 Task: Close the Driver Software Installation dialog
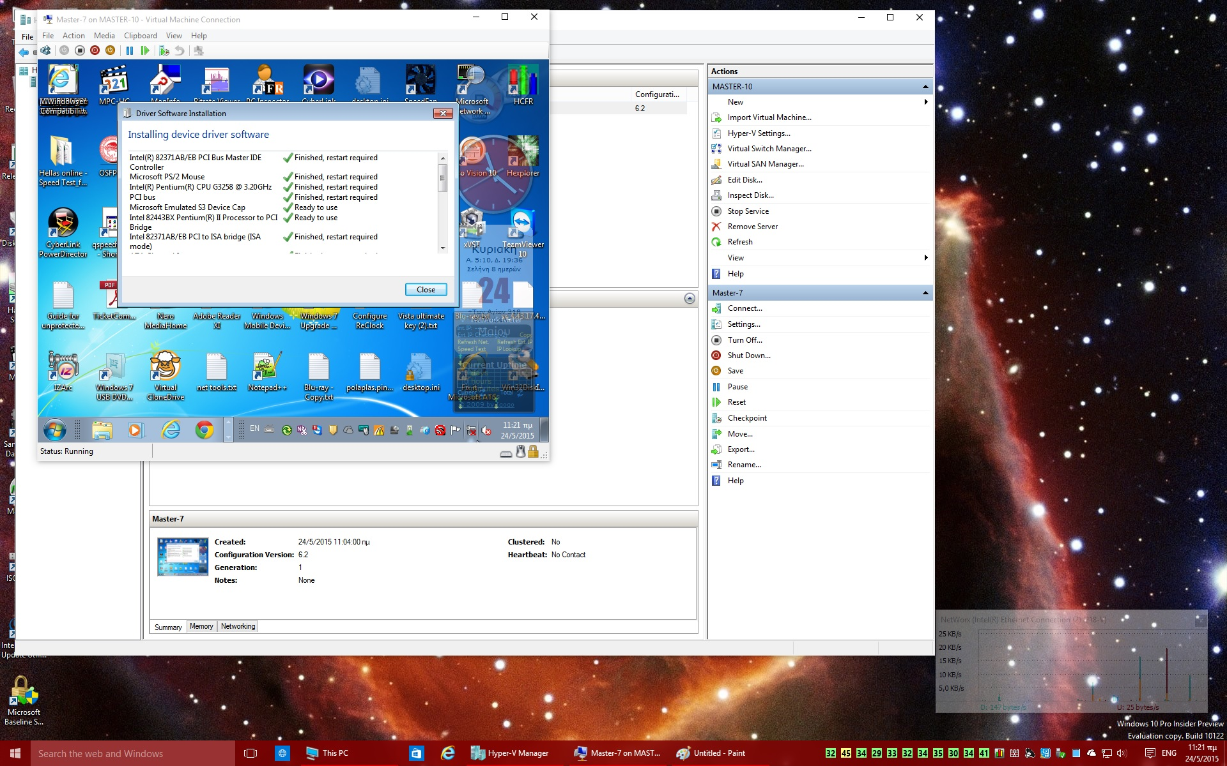coord(426,290)
